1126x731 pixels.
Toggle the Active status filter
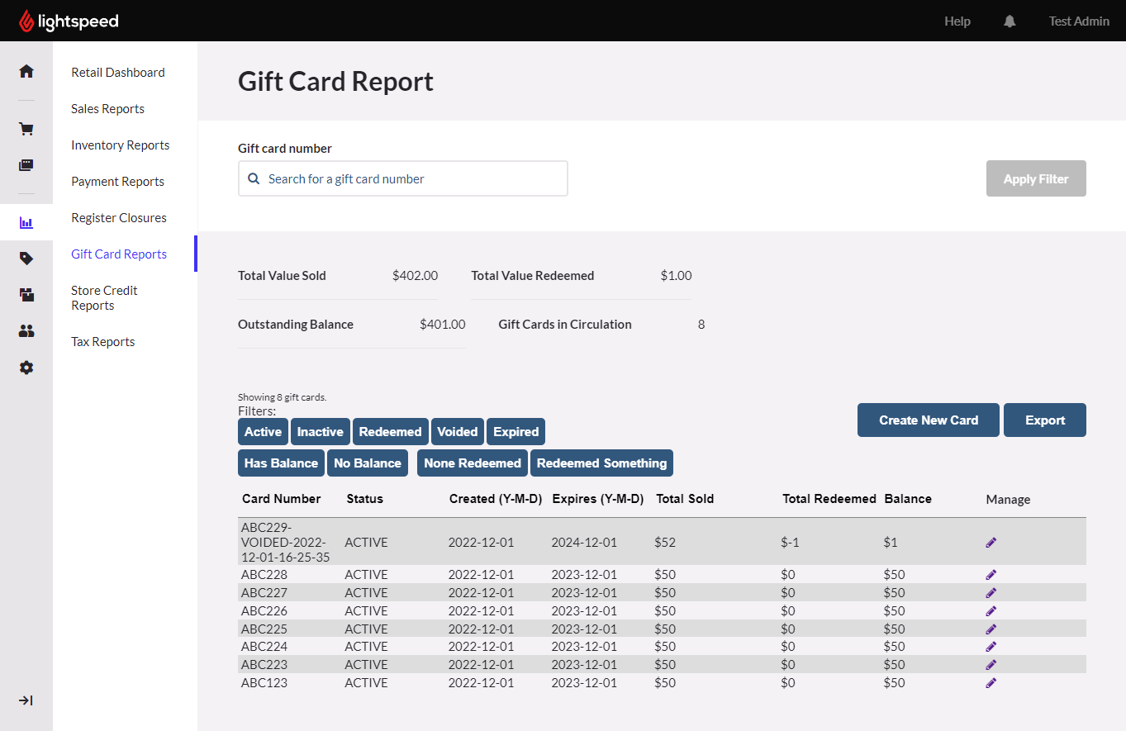pyautogui.click(x=263, y=432)
